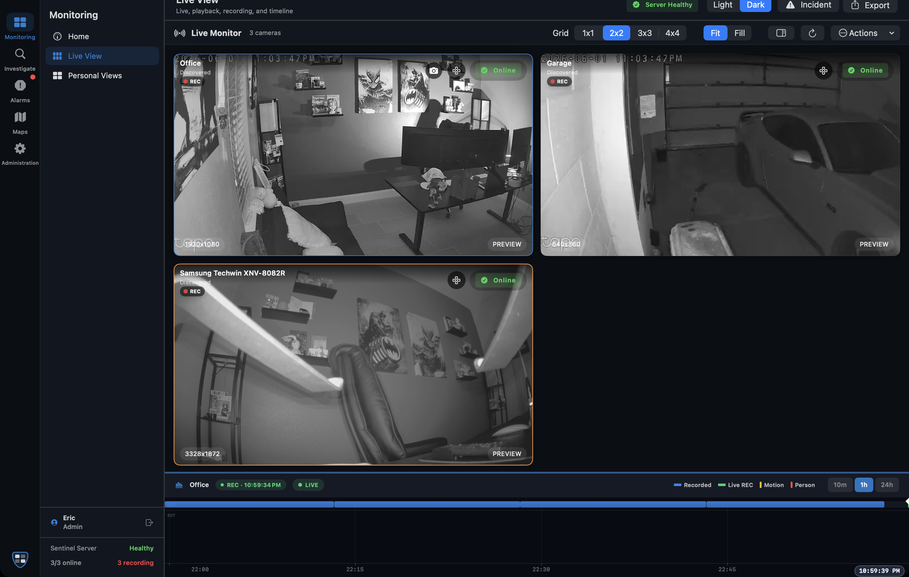Click the refresh streams icon
Screen dimensions: 909x577
tap(812, 33)
